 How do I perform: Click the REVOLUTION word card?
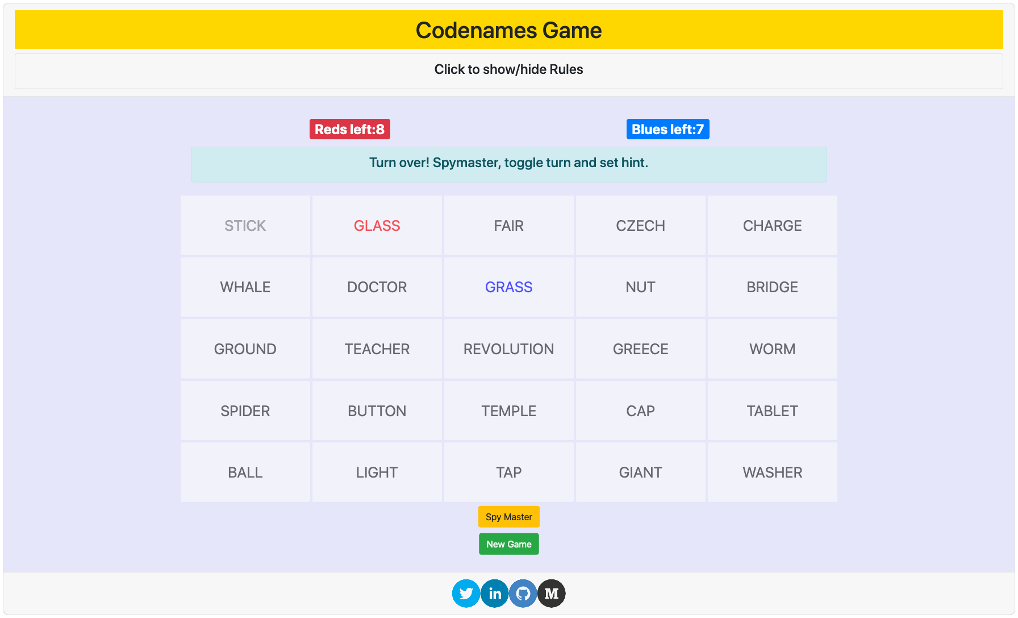509,349
